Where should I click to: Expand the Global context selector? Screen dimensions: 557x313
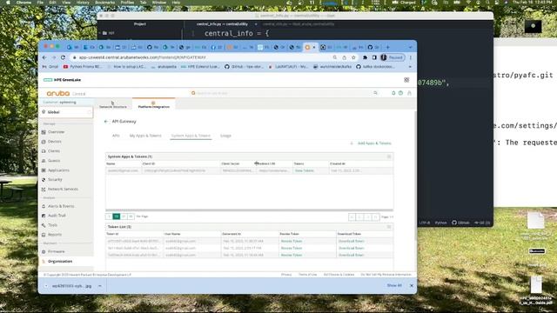66,112
